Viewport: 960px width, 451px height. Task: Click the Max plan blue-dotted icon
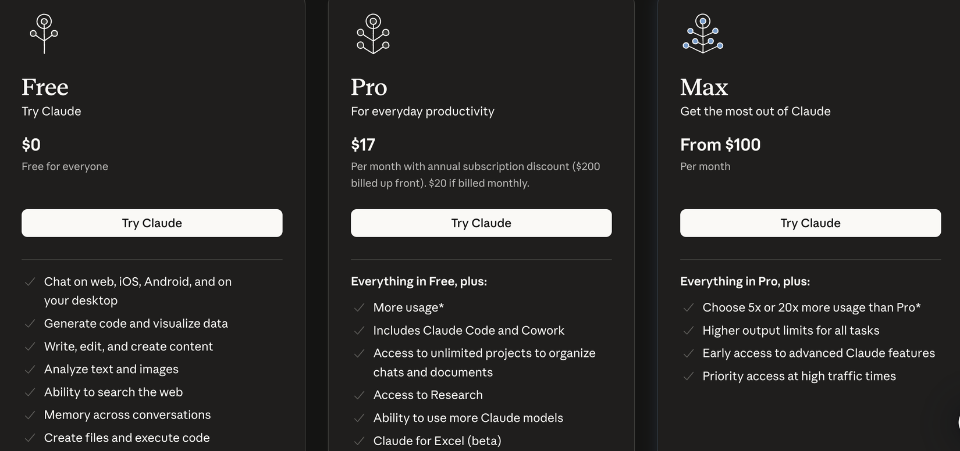703,34
